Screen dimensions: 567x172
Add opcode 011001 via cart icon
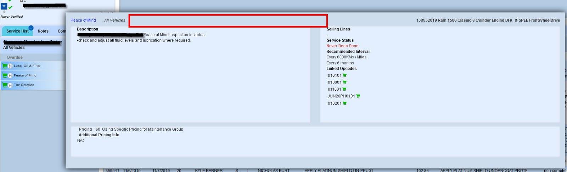tap(344, 89)
